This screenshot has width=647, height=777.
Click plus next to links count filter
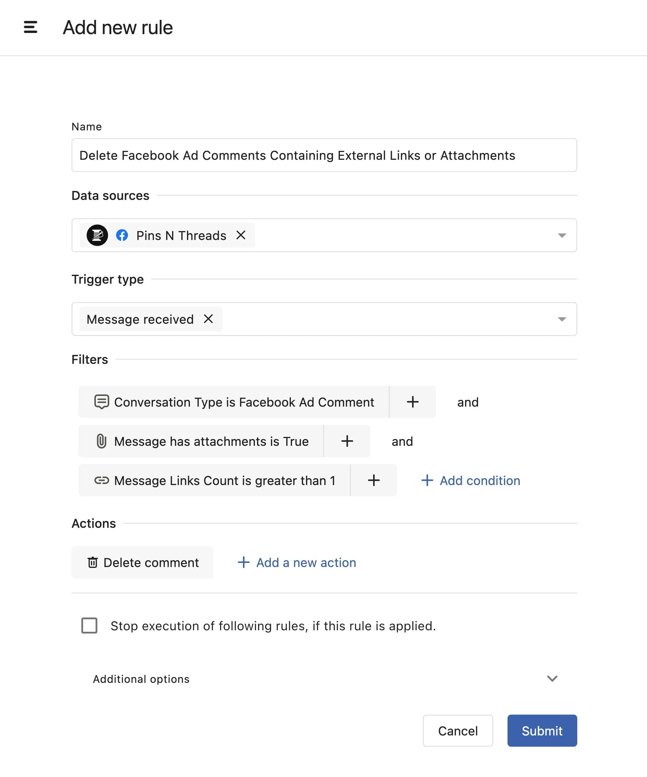(373, 481)
